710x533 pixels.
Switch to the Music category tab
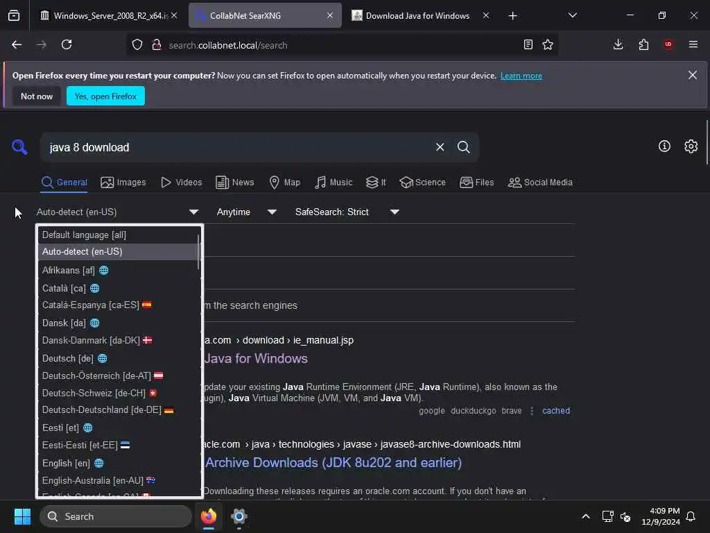(334, 183)
